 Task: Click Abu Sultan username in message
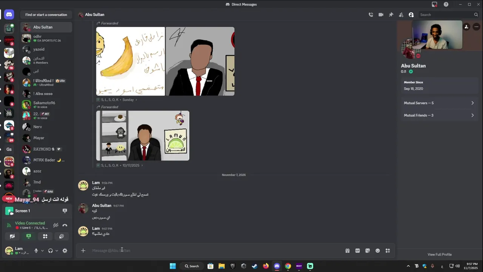coord(102,206)
